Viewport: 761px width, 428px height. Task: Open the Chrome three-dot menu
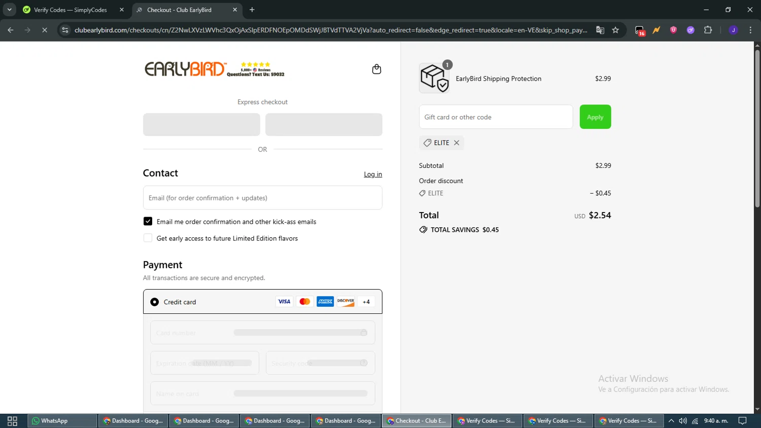tap(750, 30)
